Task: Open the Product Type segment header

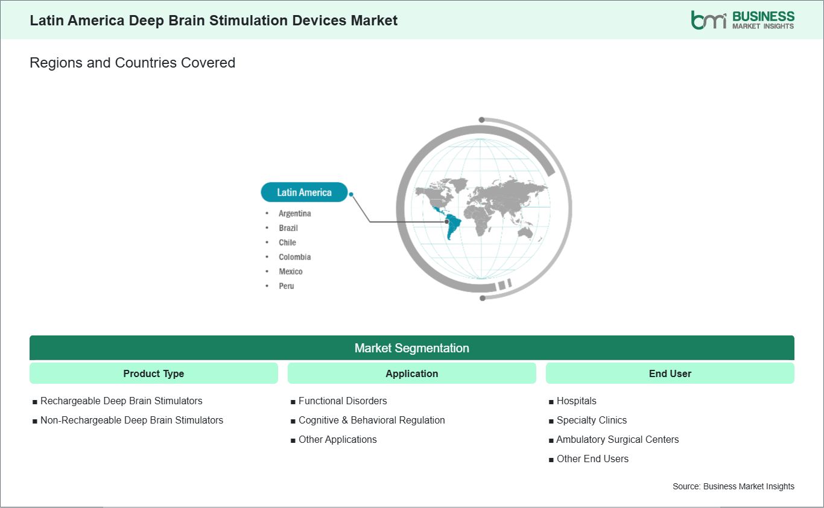Action: (x=154, y=373)
